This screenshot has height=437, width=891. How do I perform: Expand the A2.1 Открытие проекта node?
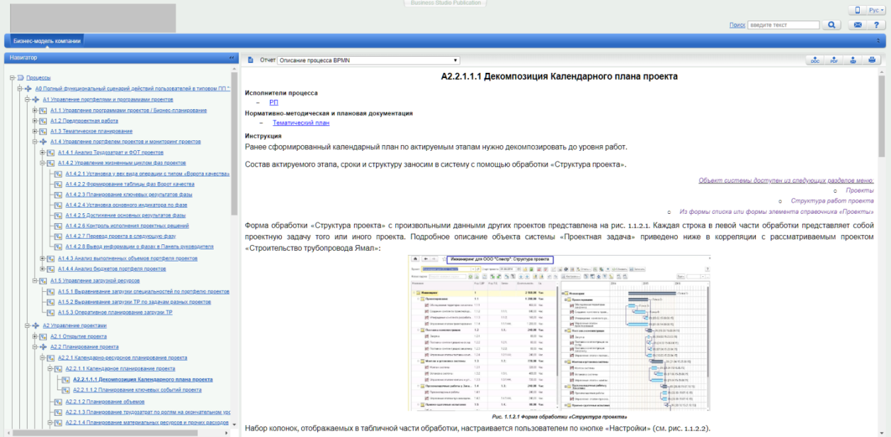(x=35, y=336)
